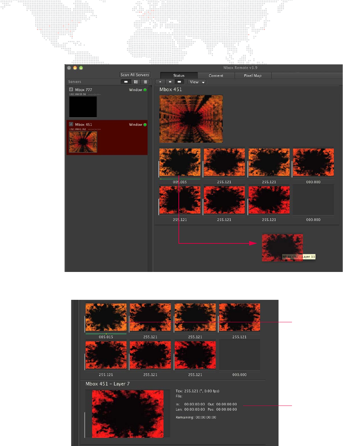Click the Mbox 777 server type icon

(x=71, y=90)
